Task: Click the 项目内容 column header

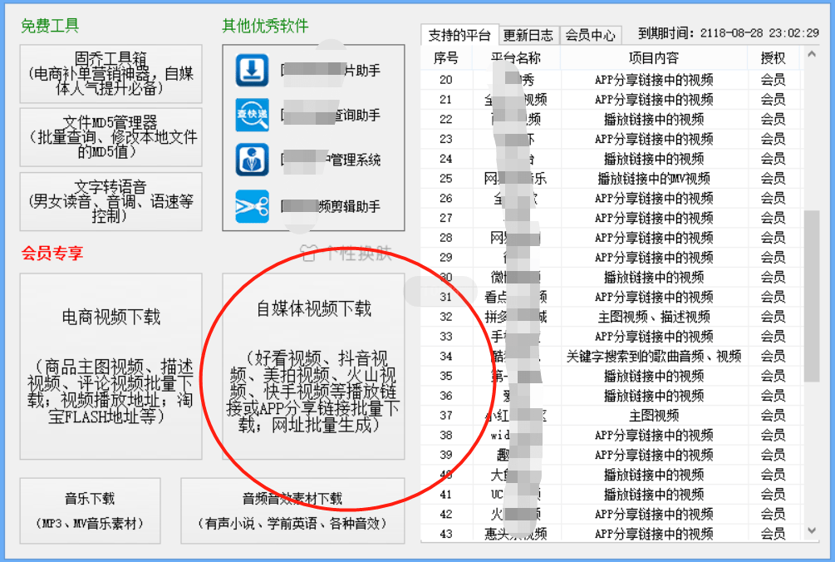Action: (x=653, y=58)
